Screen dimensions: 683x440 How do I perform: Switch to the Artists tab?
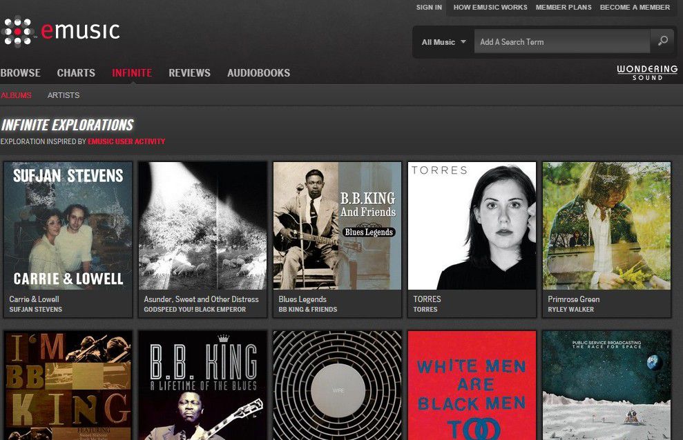point(64,95)
